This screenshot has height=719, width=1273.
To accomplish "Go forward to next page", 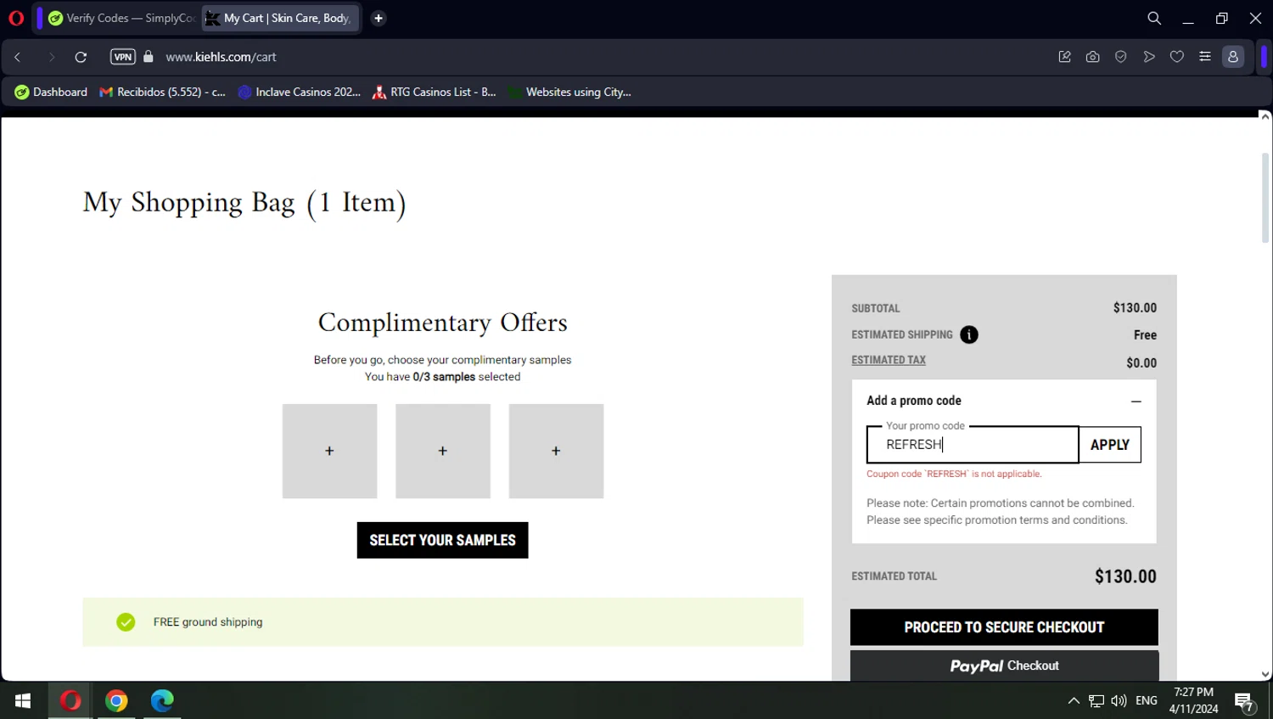I will (x=52, y=57).
